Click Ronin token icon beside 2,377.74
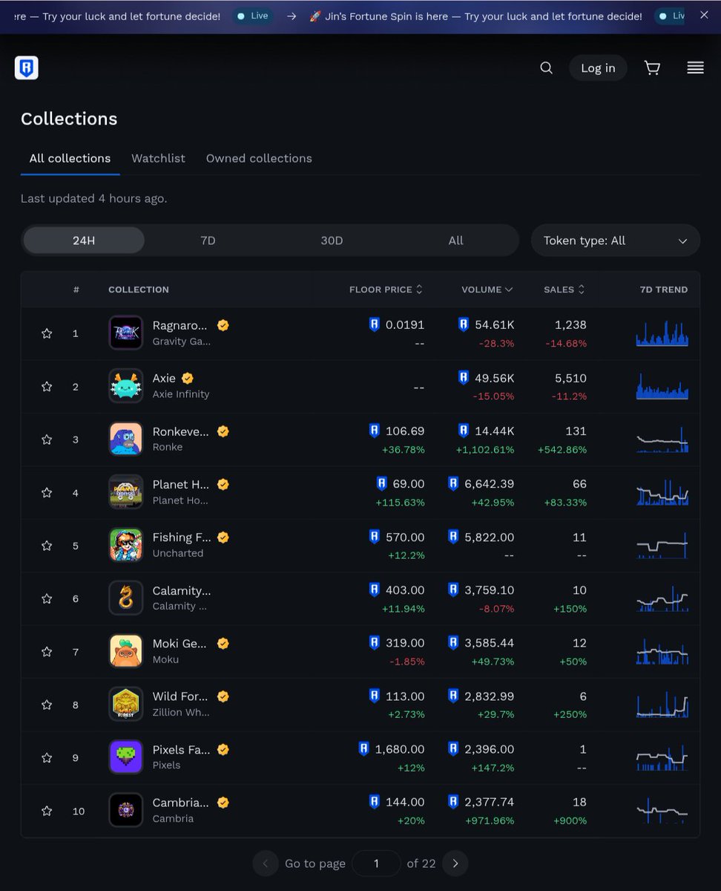Screen dimensions: 721x891 point(453,802)
